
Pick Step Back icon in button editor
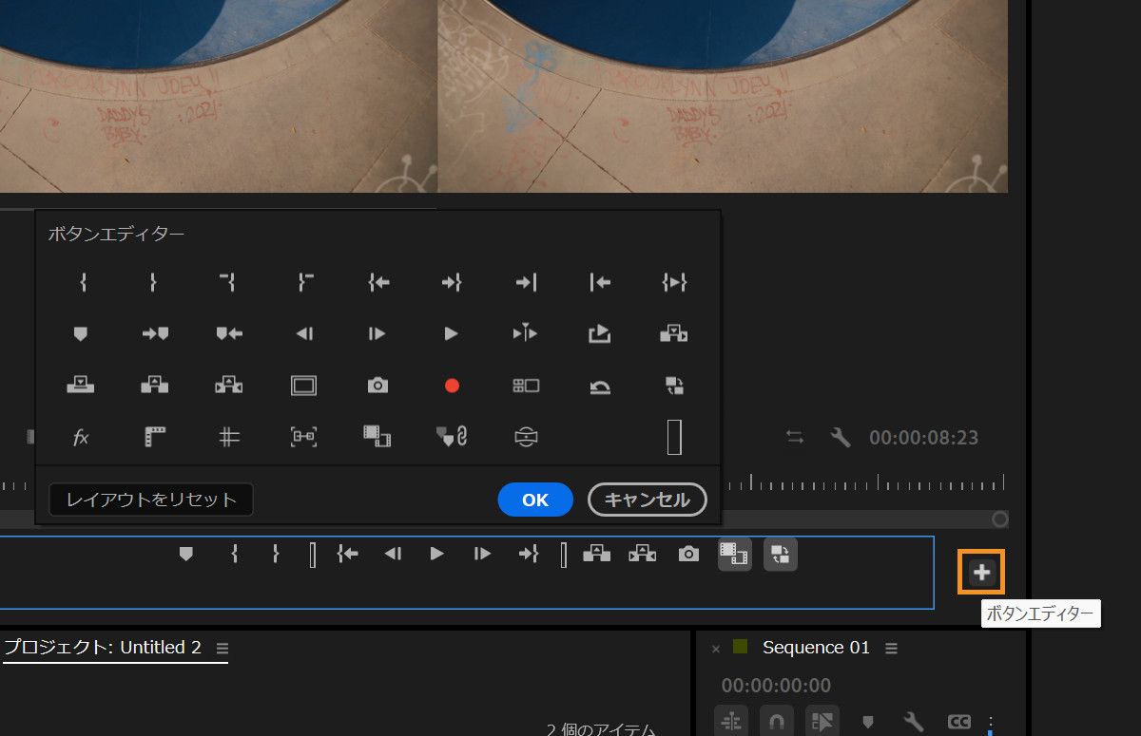304,333
